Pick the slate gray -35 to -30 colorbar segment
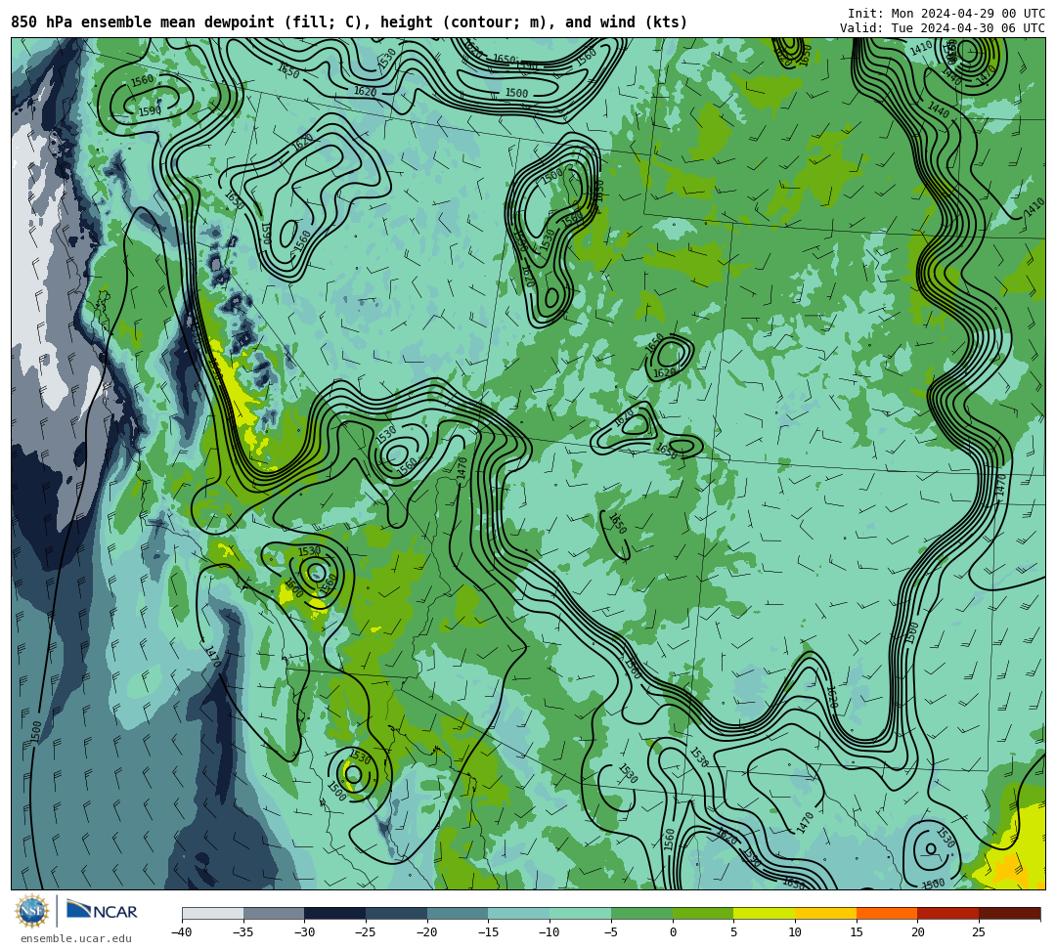Screen dimensions: 1056x951 point(274,913)
